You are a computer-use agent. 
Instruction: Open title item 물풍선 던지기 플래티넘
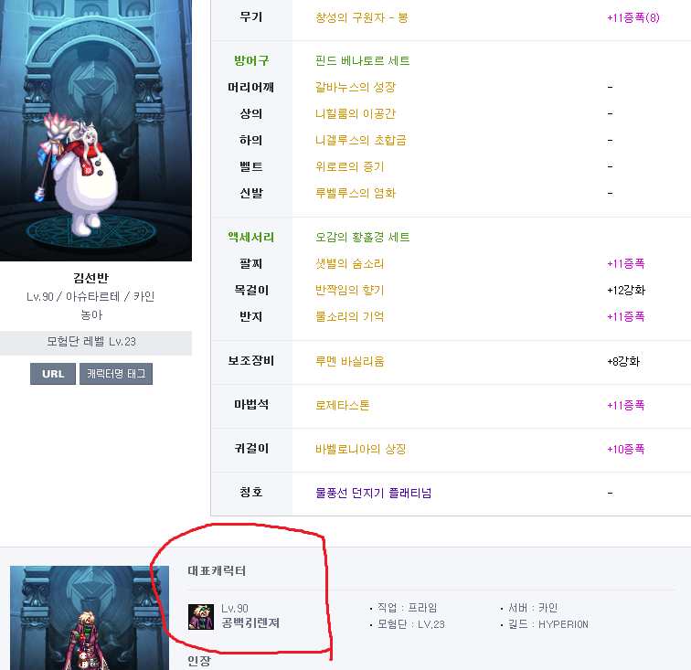pyautogui.click(x=374, y=493)
